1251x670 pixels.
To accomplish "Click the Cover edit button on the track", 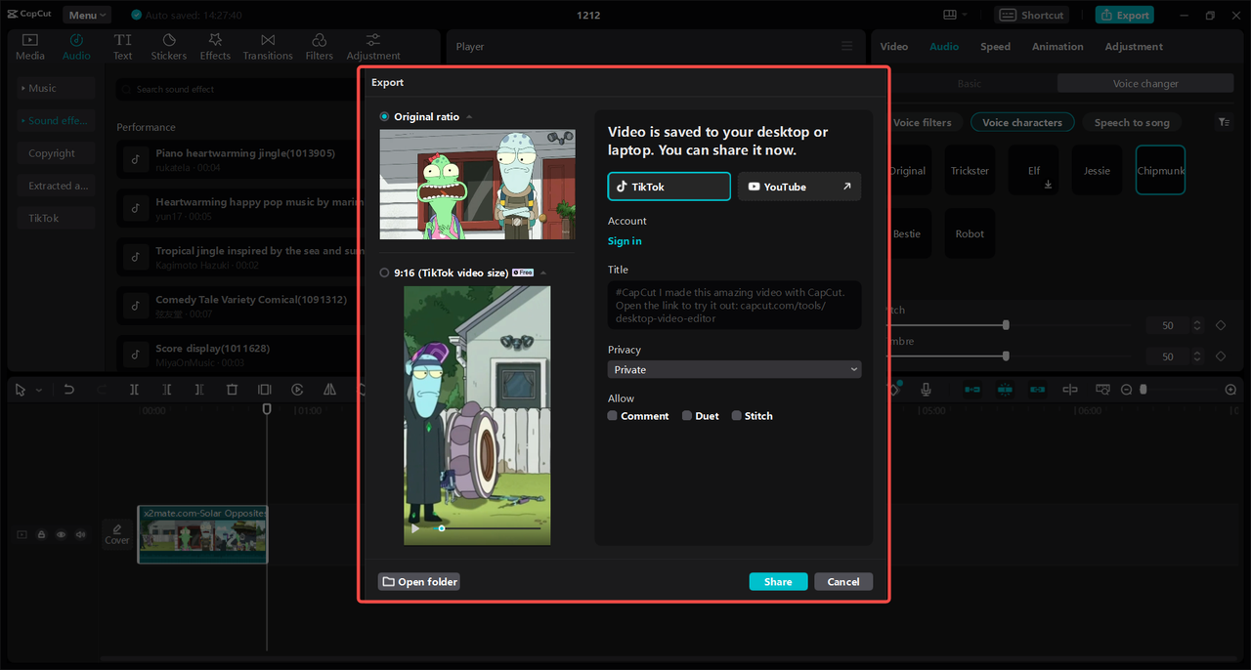I will point(117,533).
